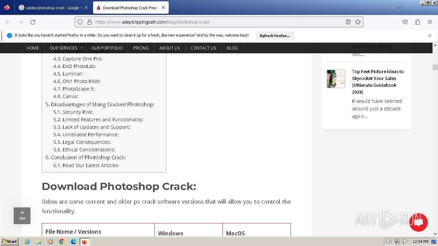Jump to 5.3 Lack of Updates and Support
Screen dimensions: 438x246
click(x=92, y=127)
